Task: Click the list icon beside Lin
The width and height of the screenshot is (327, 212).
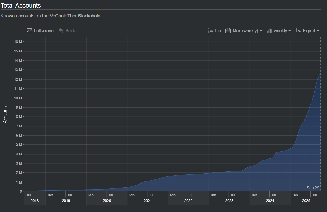Action: point(211,31)
